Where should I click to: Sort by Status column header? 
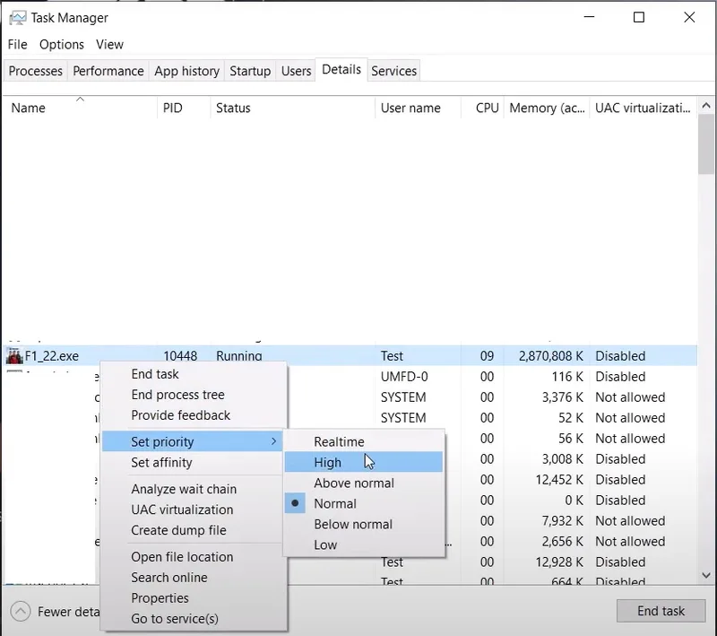(x=293, y=108)
